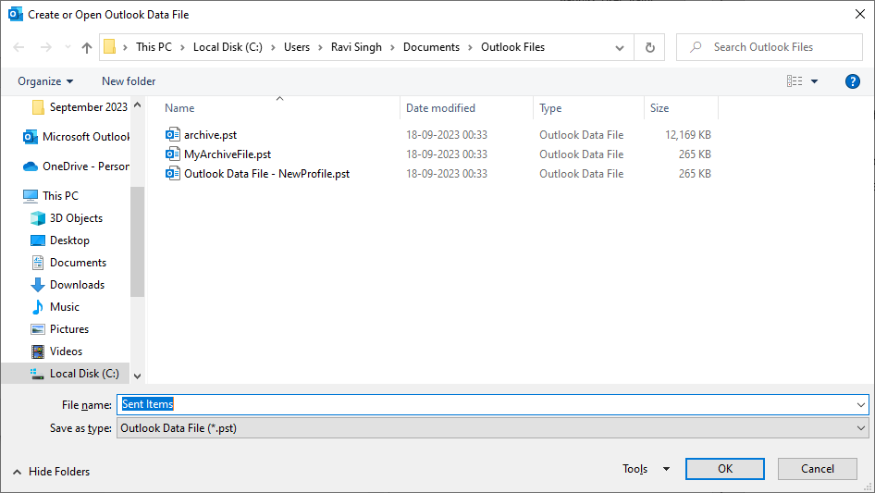The height and width of the screenshot is (493, 875).
Task: Click the Microsoft Outlook sidebar icon
Action: pos(31,137)
